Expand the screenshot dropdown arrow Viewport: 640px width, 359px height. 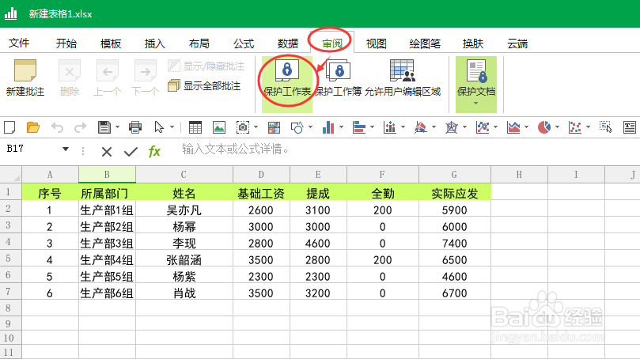tap(256, 127)
